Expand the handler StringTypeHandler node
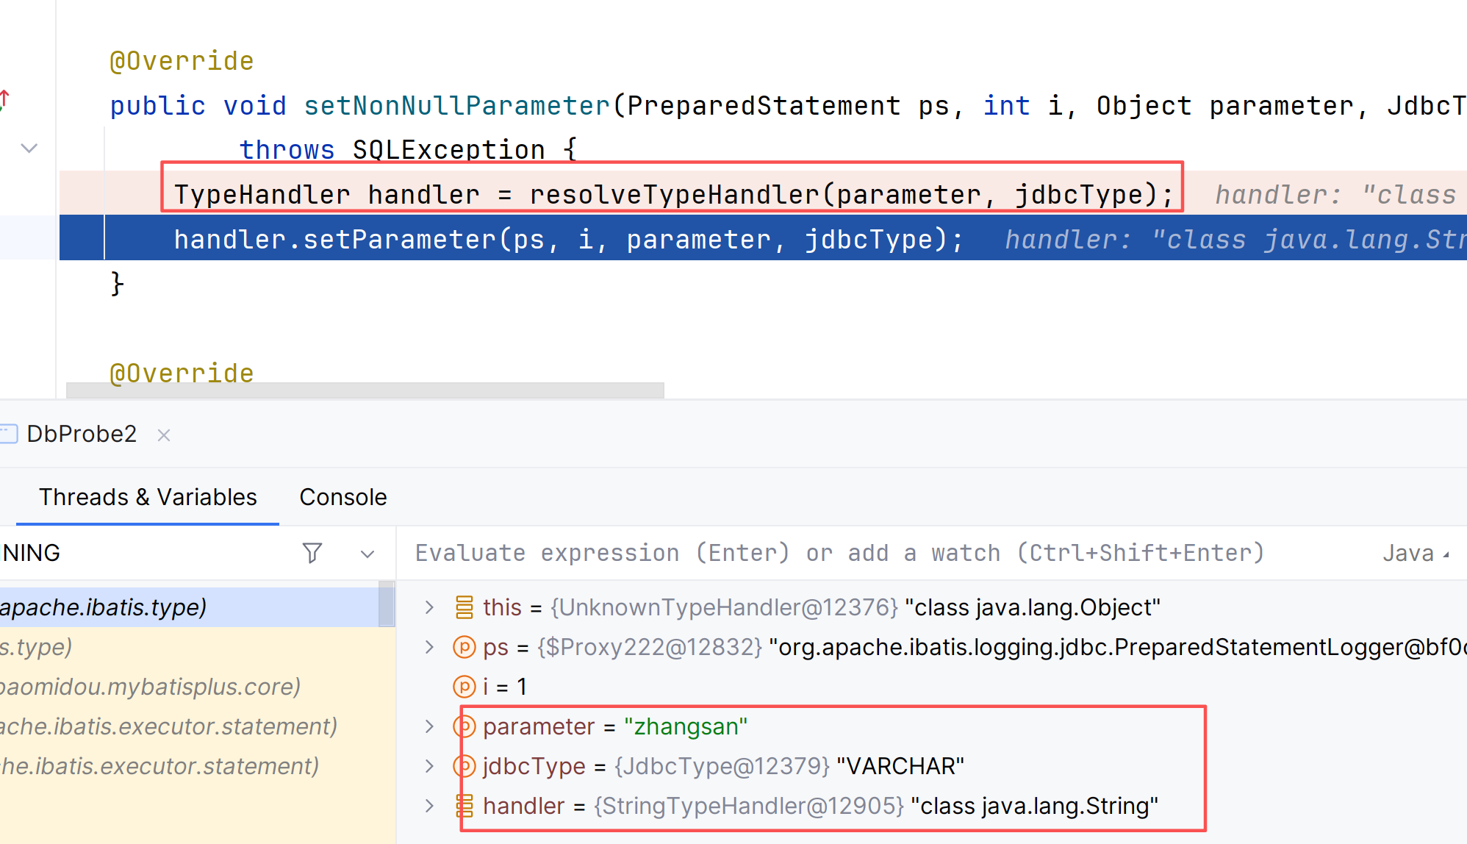 429,806
